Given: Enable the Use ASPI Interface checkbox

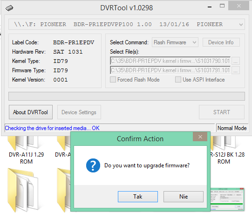Looking at the screenshot, I should [x=178, y=80].
